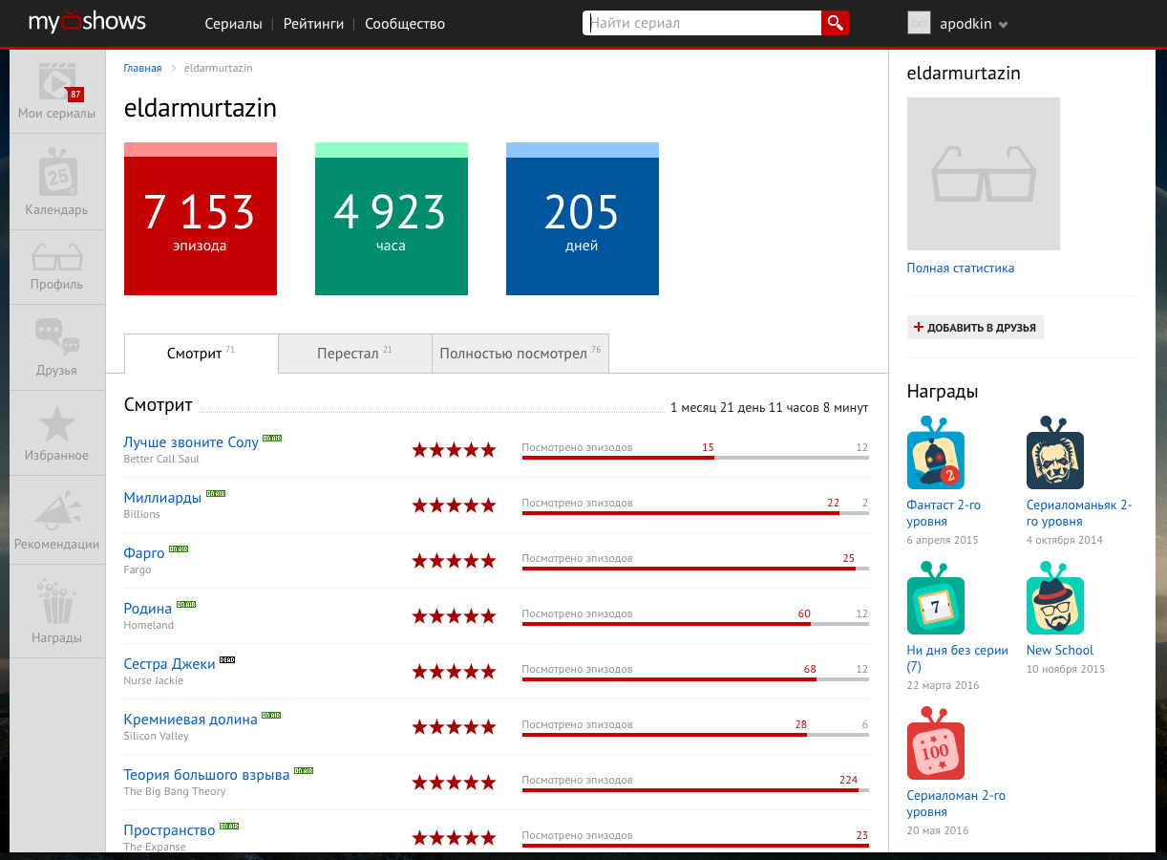The width and height of the screenshot is (1167, 860).
Task: Click the star rating for Fargo
Action: coord(454,561)
